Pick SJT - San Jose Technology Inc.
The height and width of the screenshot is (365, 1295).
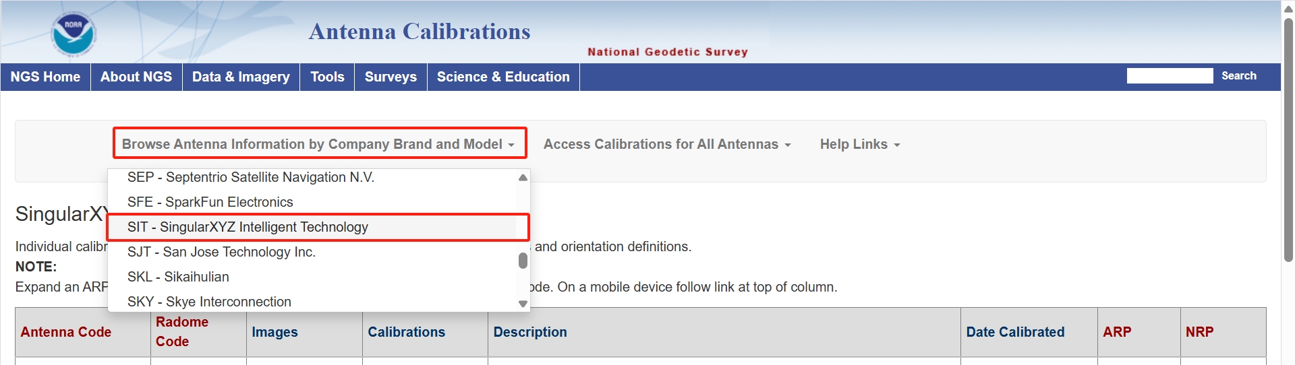pos(221,252)
